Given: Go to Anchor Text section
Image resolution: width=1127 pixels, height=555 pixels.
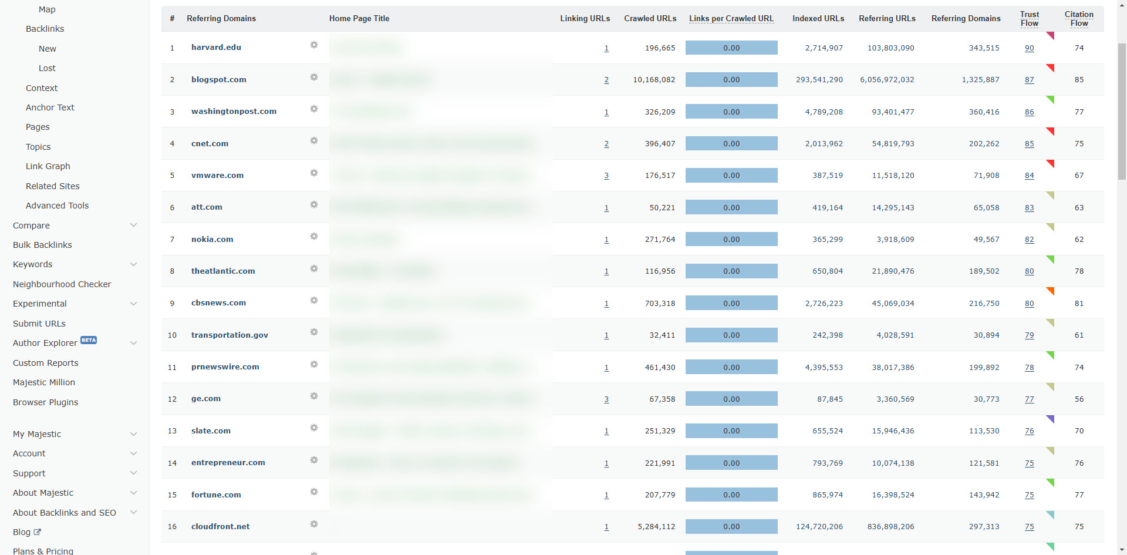Looking at the screenshot, I should point(50,107).
